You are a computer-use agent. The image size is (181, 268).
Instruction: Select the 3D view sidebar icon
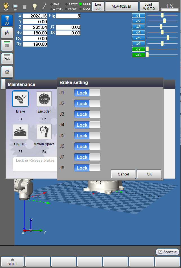[7, 20]
